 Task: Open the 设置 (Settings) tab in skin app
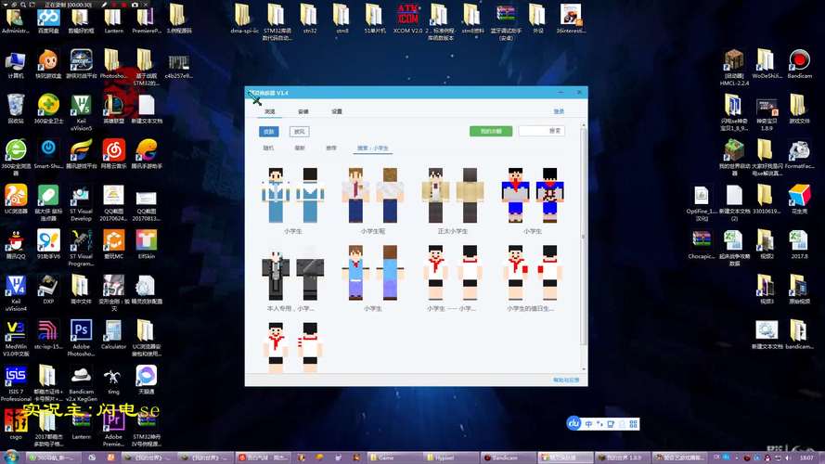click(x=337, y=111)
